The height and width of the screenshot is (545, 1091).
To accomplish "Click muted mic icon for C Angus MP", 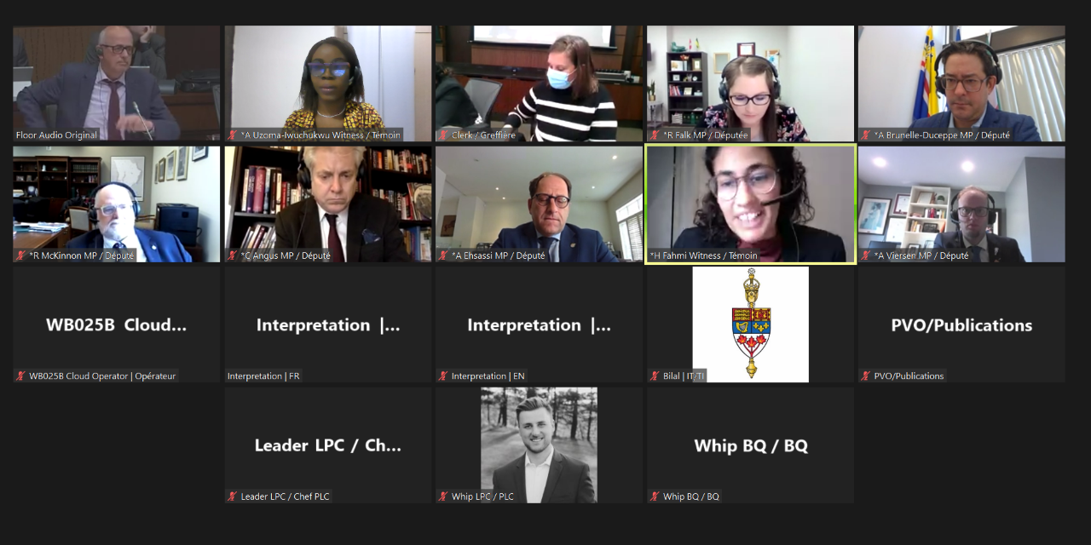I will click(233, 255).
